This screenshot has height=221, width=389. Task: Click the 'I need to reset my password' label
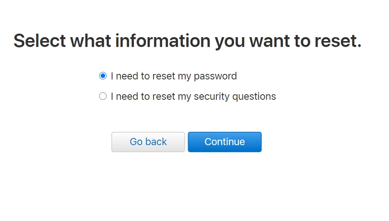tap(174, 76)
